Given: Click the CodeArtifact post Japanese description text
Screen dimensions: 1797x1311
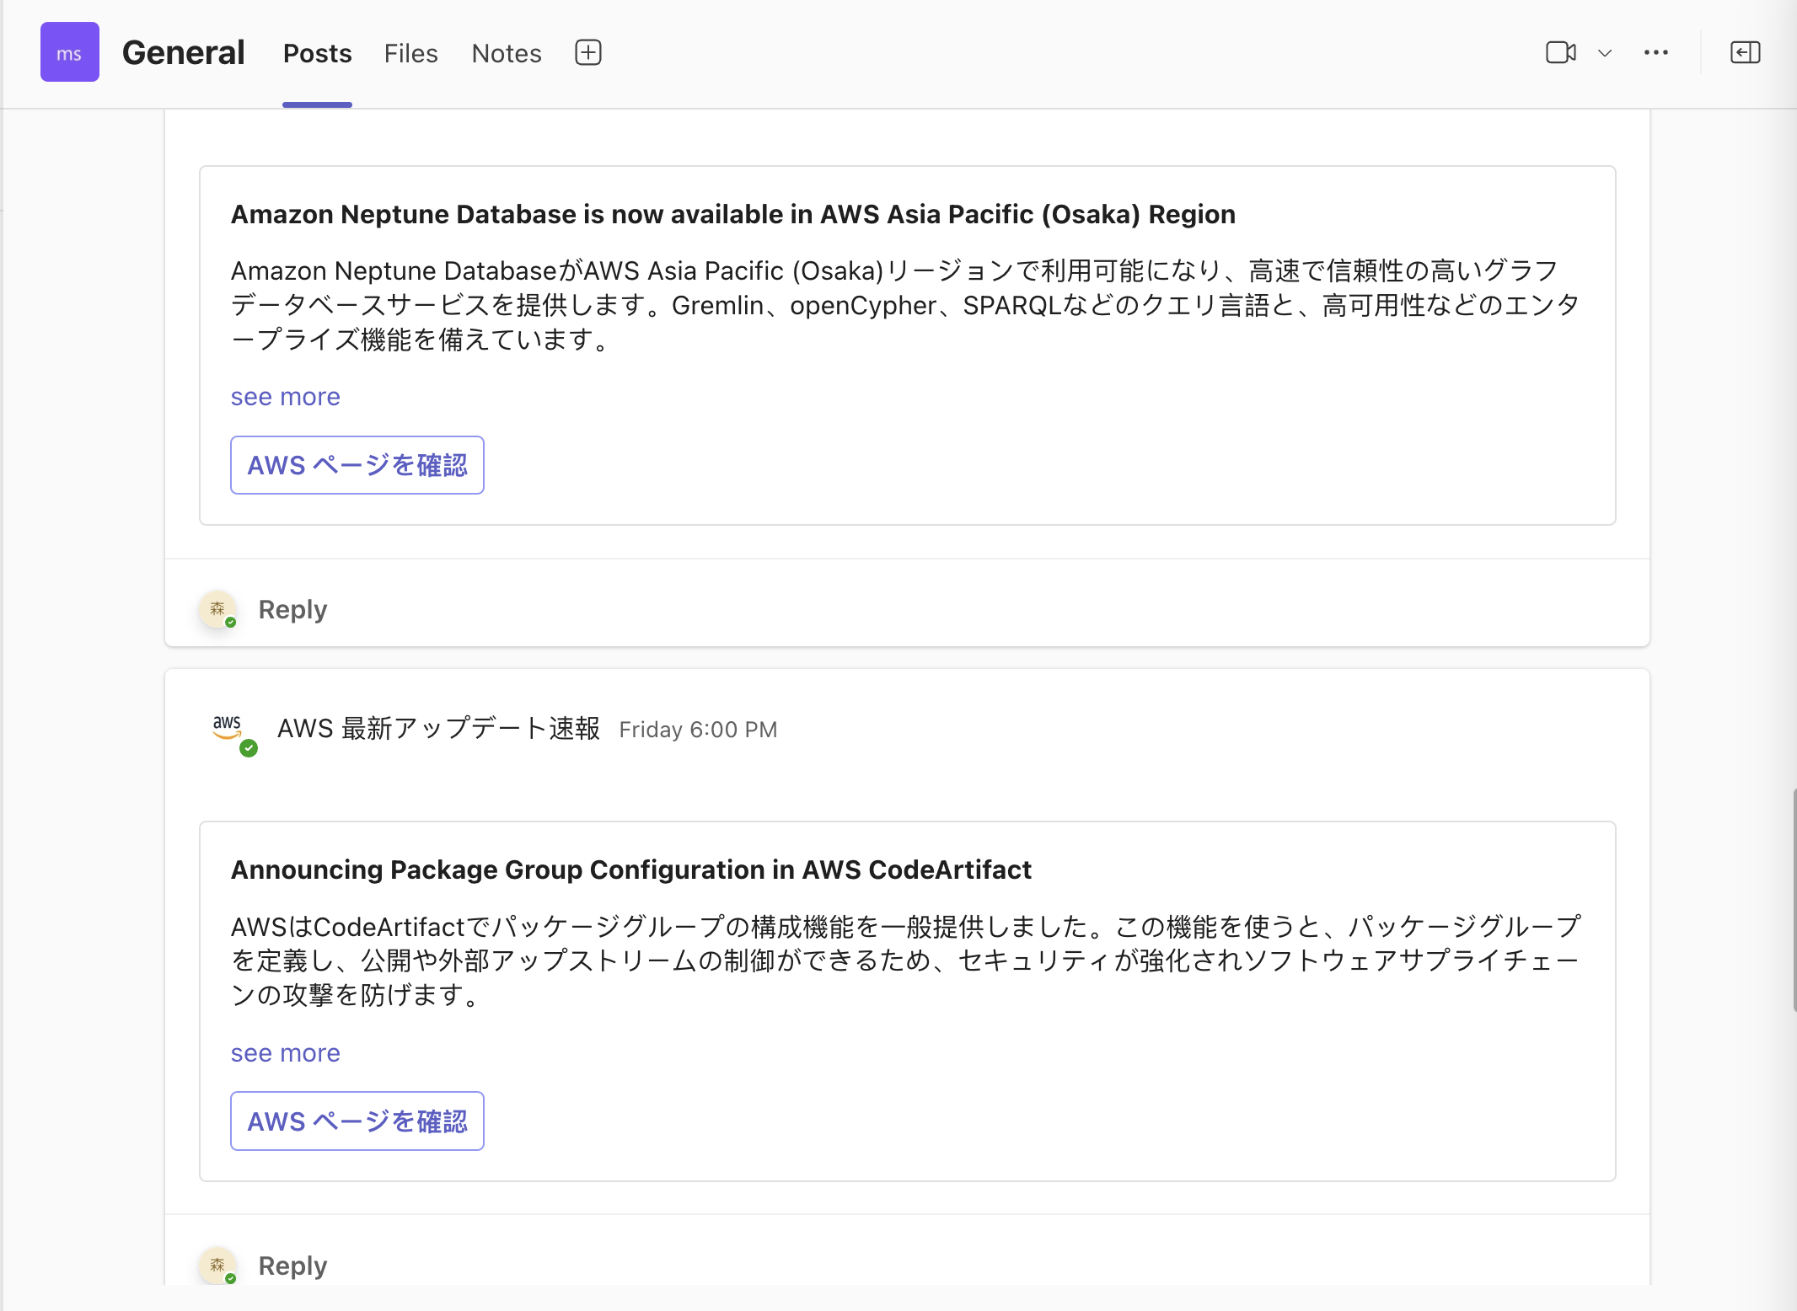Looking at the screenshot, I should 905,961.
